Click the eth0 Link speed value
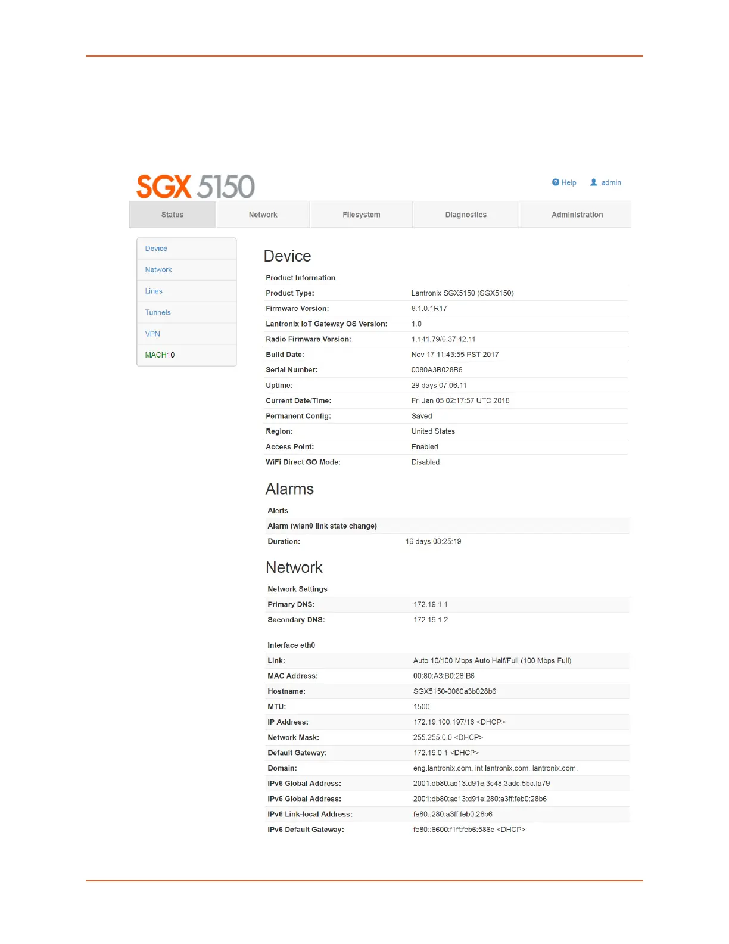729x944 pixels. tap(492, 661)
